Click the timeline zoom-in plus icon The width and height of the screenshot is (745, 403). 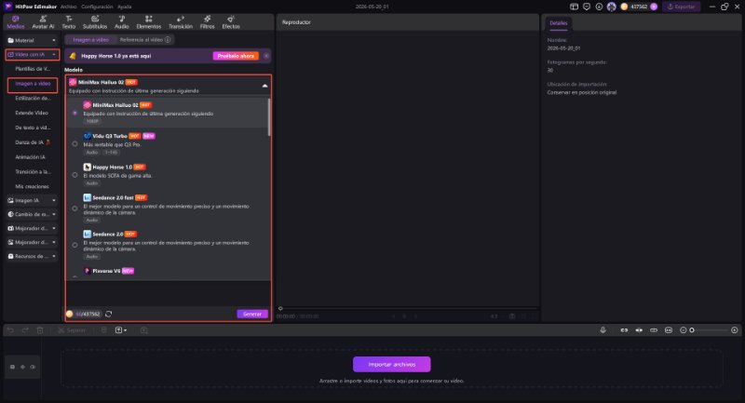click(735, 329)
